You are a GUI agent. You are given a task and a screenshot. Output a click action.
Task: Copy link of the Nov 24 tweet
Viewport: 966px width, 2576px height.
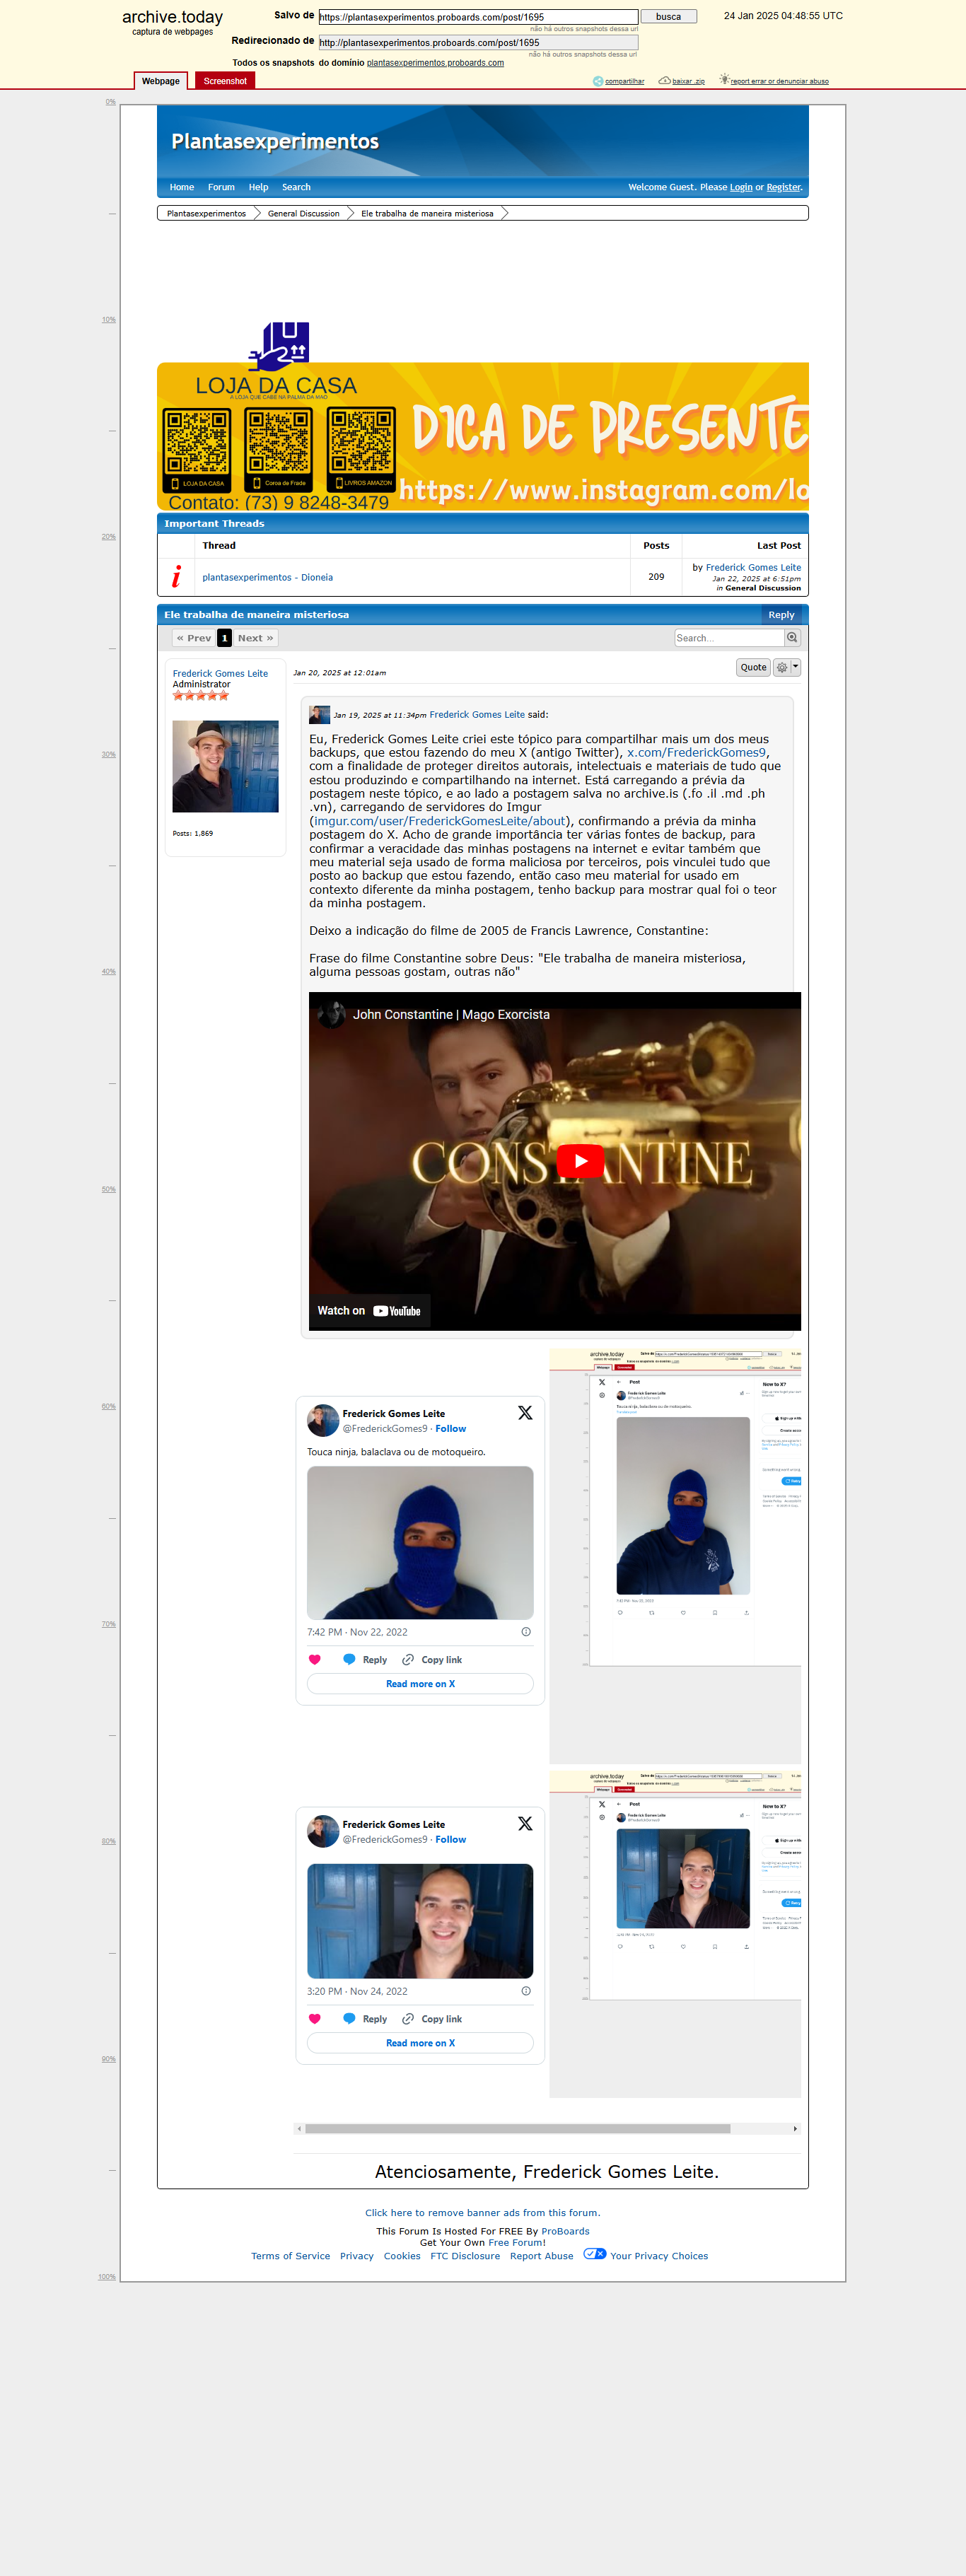click(x=432, y=2018)
